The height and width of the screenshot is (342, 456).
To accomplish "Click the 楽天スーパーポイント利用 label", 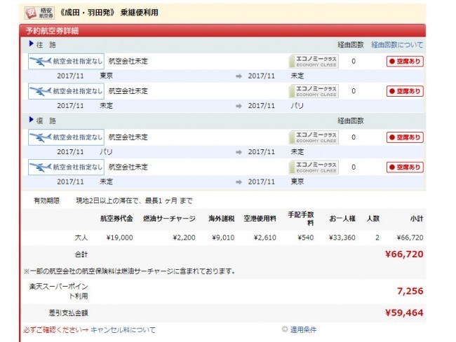I will coord(58,291).
